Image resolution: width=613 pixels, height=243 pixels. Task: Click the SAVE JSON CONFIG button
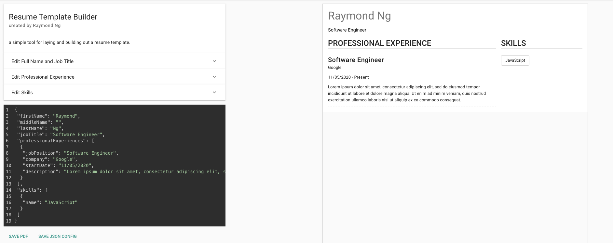click(58, 237)
